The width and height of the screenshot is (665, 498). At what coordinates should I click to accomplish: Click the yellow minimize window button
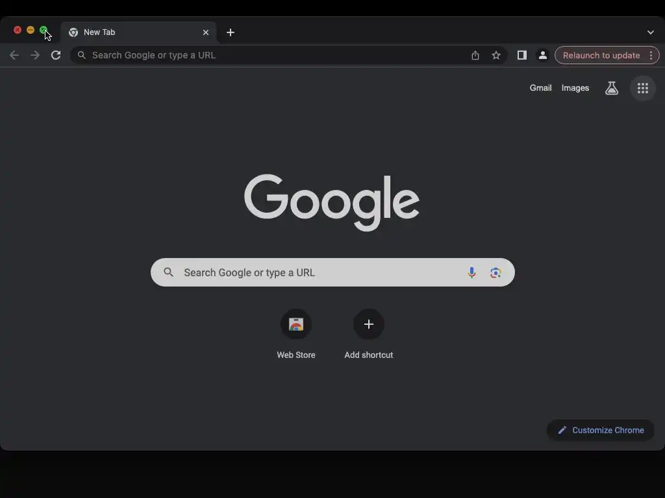[x=31, y=30]
